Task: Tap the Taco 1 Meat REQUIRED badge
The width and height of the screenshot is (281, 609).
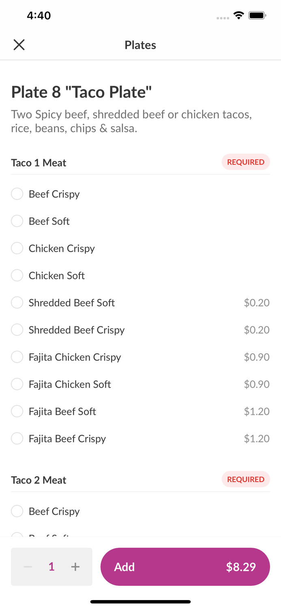Action: pos(245,162)
